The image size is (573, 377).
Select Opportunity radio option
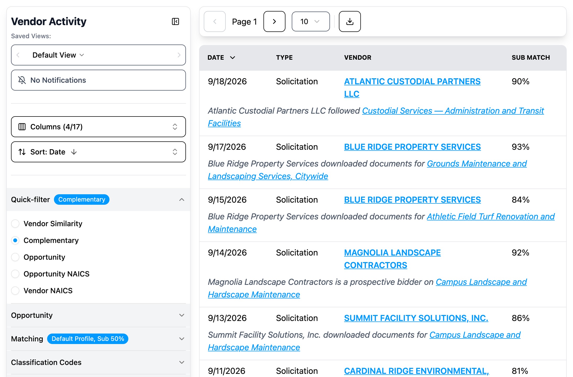coord(15,257)
